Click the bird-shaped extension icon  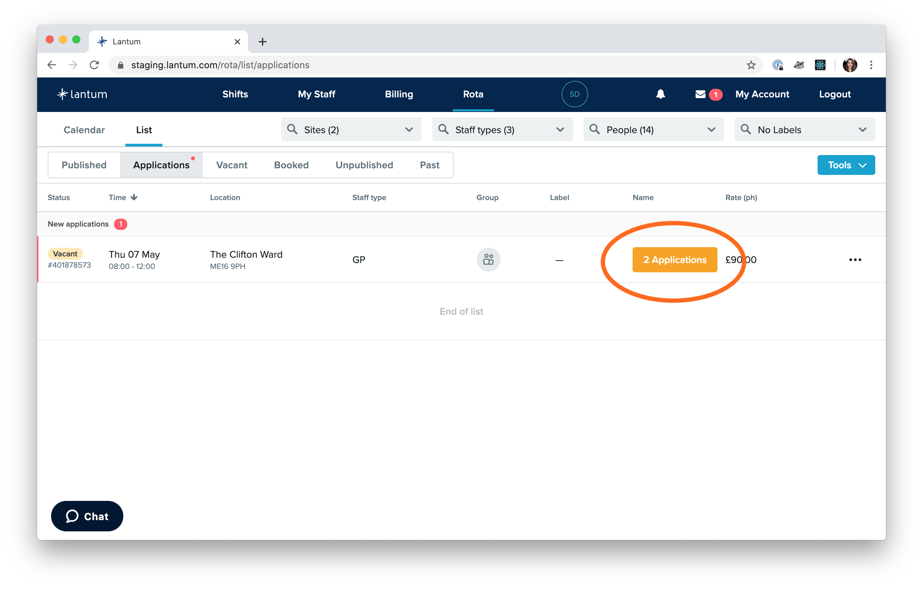pos(799,65)
